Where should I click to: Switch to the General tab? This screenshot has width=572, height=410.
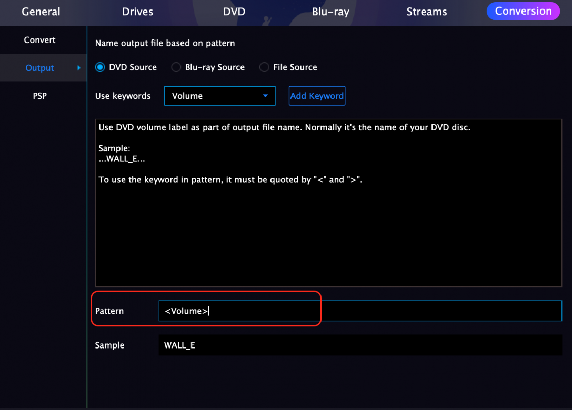tap(41, 12)
